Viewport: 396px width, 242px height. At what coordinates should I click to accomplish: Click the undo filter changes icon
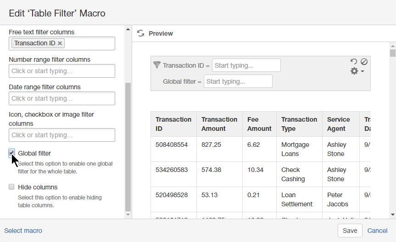coord(353,61)
